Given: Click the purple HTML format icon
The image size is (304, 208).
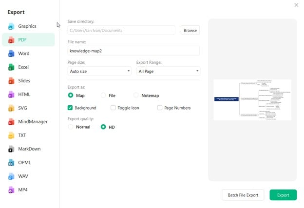Looking at the screenshot, I should pos(11,95).
